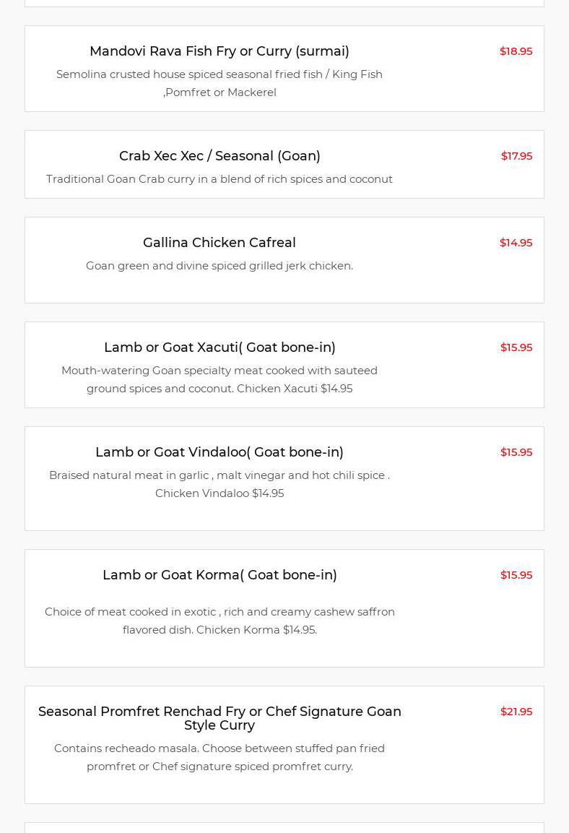Open the Gallina Chicken Cafreal item
Viewport: 569px width, 833px height.
(219, 243)
